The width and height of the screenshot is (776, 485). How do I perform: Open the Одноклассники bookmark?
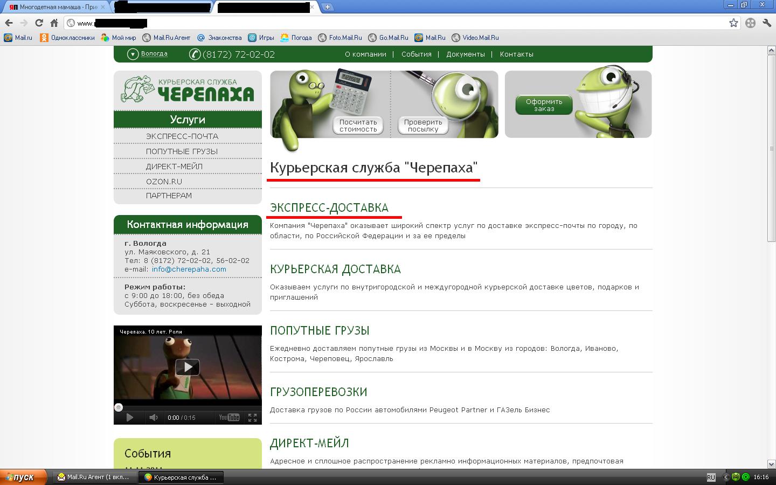click(x=67, y=38)
